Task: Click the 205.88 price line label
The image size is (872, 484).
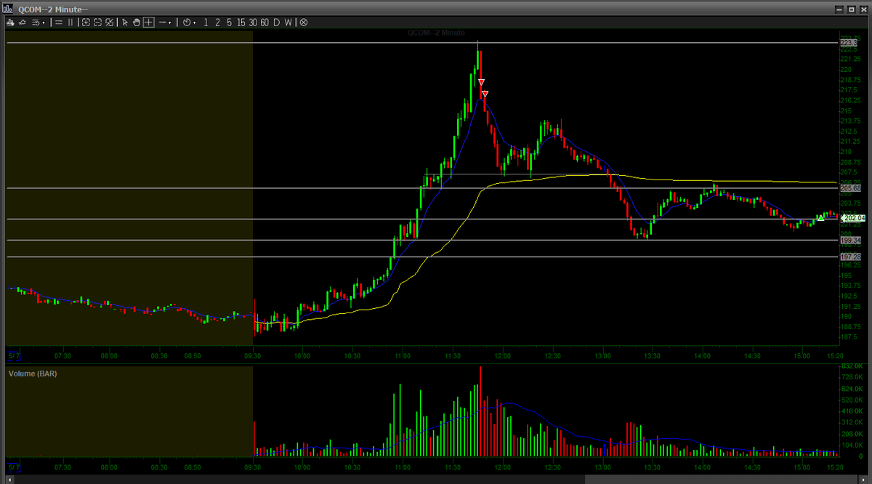Action: coord(851,188)
